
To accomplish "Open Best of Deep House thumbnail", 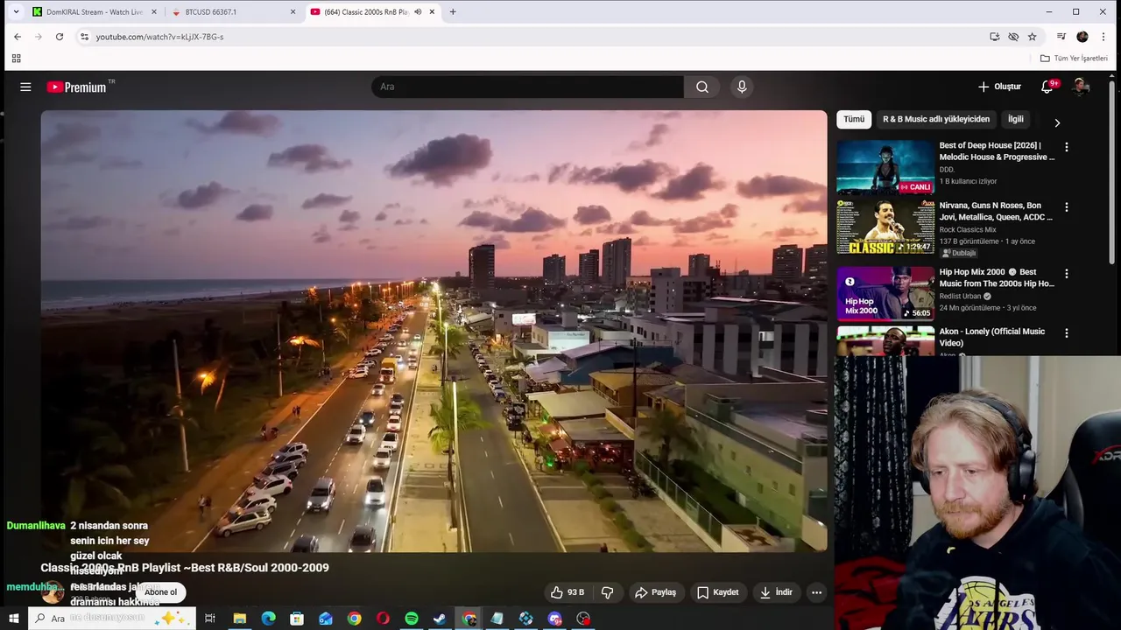I will (885, 166).
